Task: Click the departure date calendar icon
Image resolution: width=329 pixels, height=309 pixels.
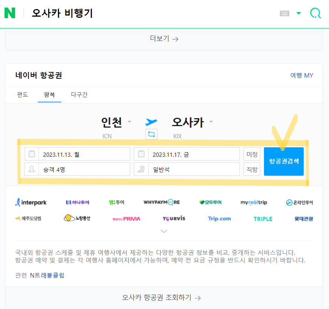Action: click(32, 154)
